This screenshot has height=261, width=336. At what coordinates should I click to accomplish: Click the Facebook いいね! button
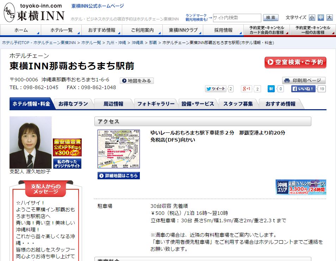[x=303, y=89]
